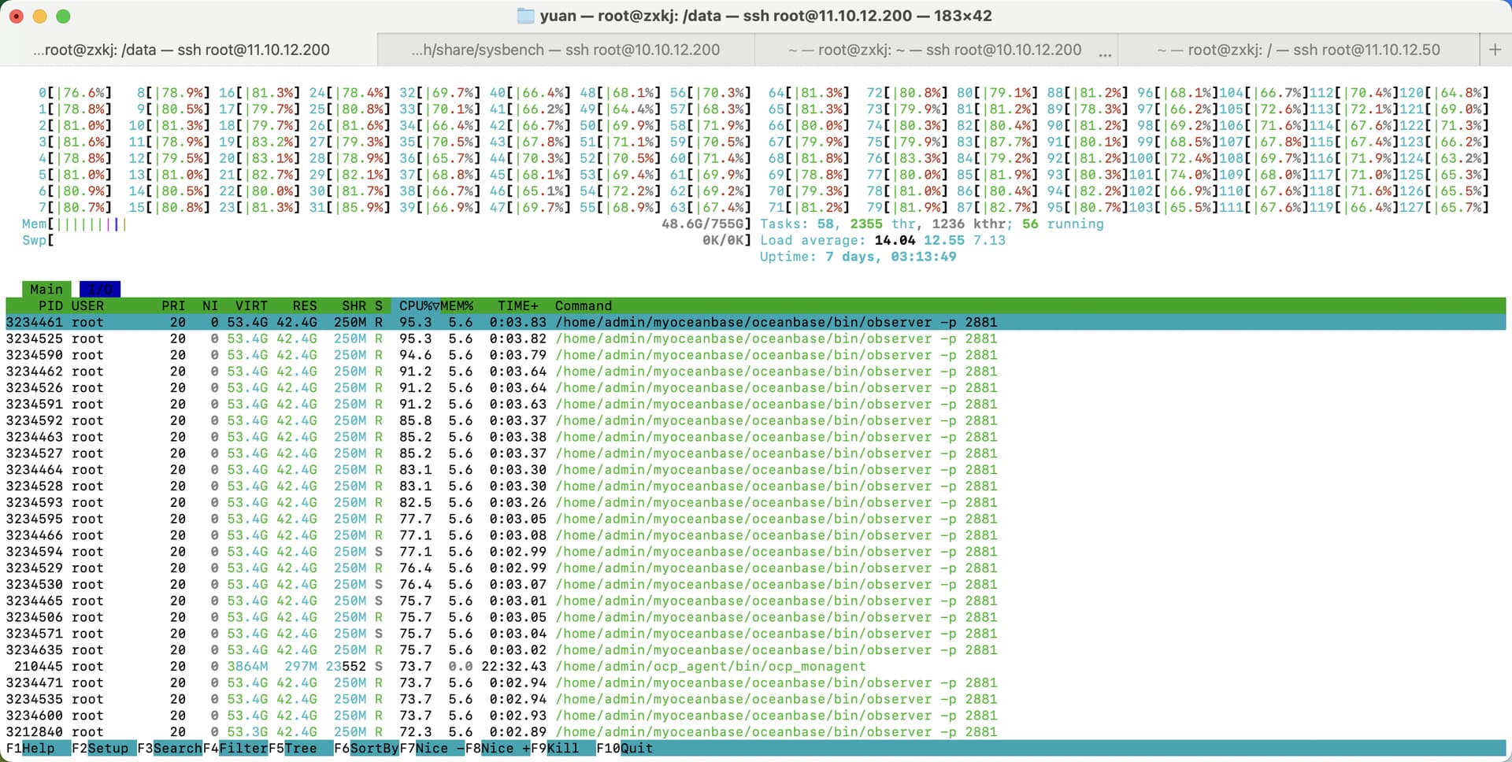Toggle F5 Tree view
The image size is (1512, 762).
click(300, 748)
